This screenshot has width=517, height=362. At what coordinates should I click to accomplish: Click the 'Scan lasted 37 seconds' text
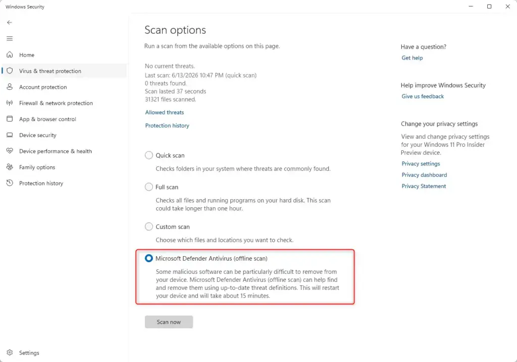[x=175, y=91]
